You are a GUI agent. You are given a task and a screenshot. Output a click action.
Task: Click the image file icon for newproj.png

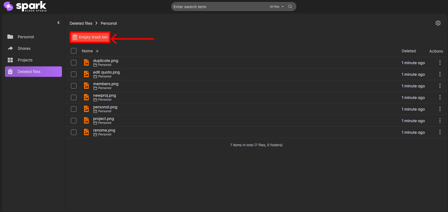pyautogui.click(x=86, y=98)
